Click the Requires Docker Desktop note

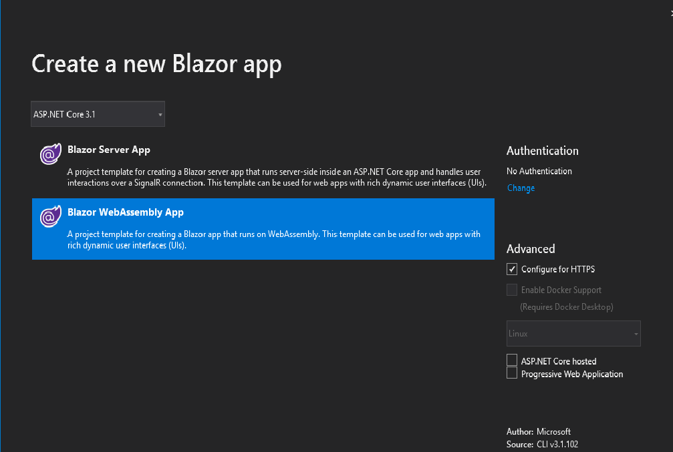click(567, 307)
